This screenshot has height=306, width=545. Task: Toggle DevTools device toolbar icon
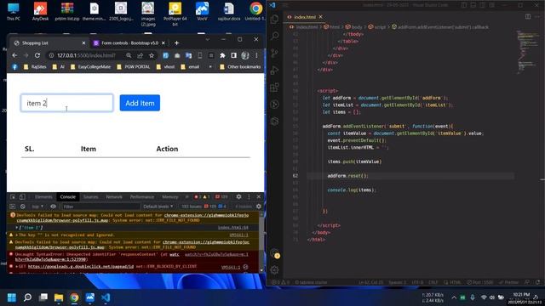[22, 197]
